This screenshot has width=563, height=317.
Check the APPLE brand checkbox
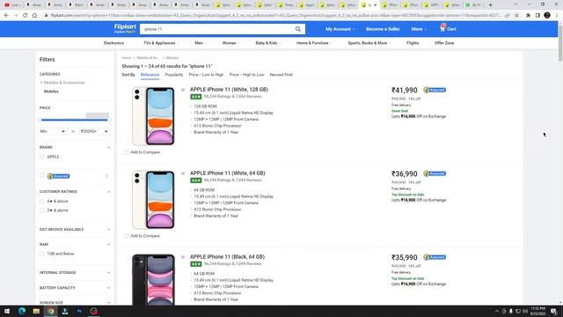(x=42, y=157)
